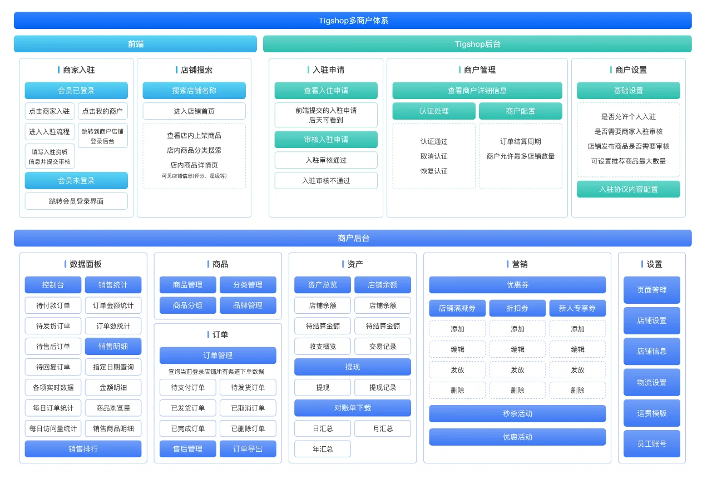Select 折扣券 coupon type
712x484 pixels.
pyautogui.click(x=517, y=308)
